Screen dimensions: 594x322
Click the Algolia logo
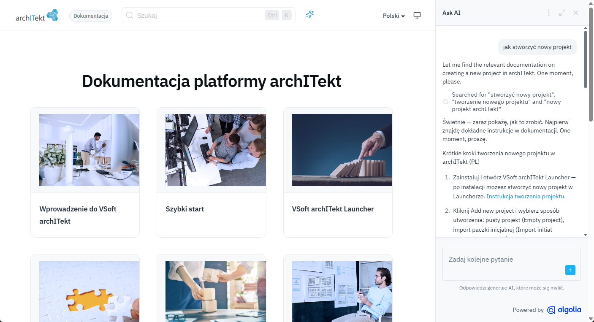pyautogui.click(x=564, y=310)
